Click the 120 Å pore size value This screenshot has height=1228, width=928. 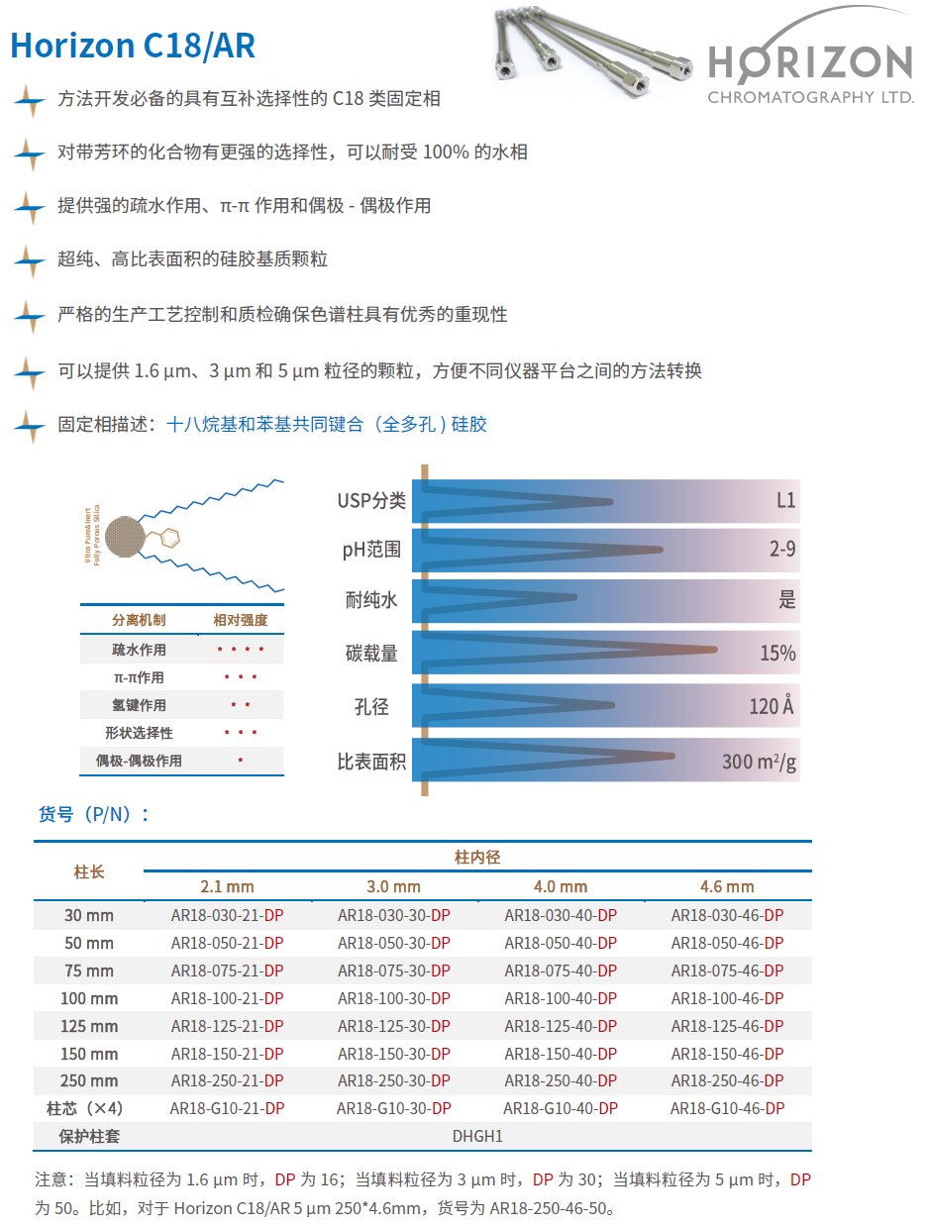[772, 707]
